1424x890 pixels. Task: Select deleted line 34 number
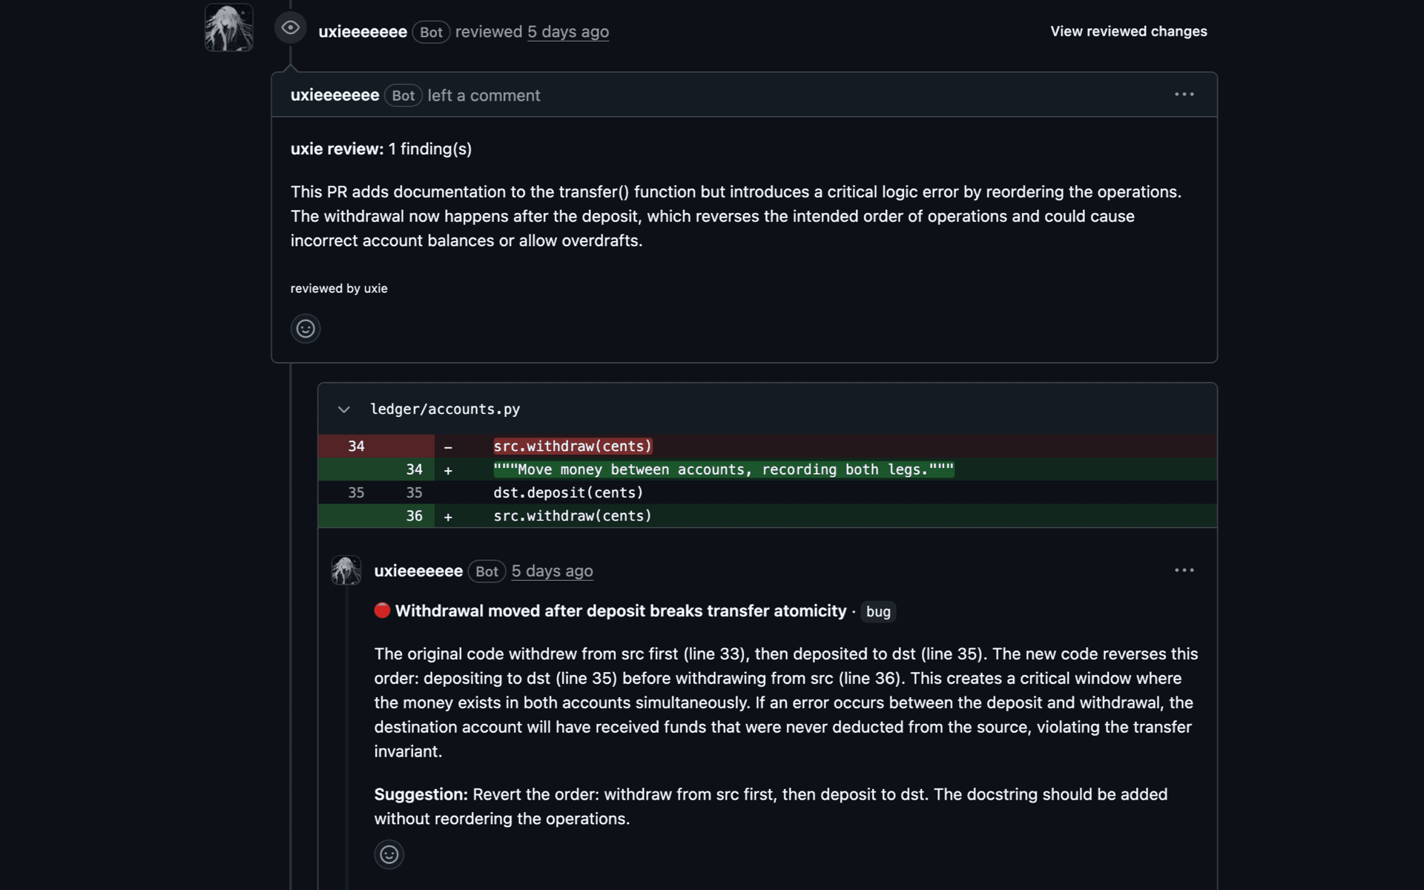(356, 446)
